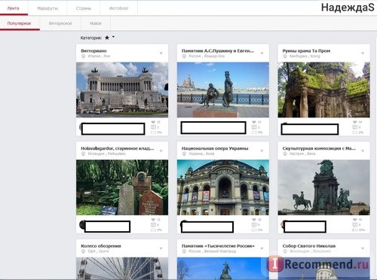Open Скульптурная композиция с Ма... title
This screenshot has height=280, width=377.
click(319, 148)
